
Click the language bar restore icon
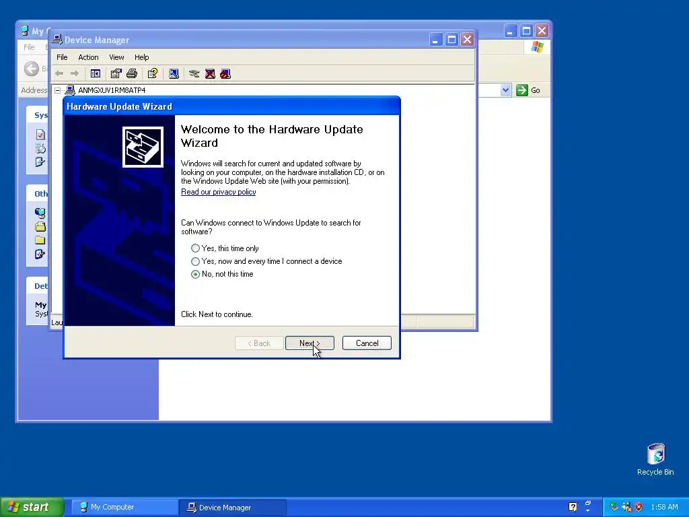point(588,504)
